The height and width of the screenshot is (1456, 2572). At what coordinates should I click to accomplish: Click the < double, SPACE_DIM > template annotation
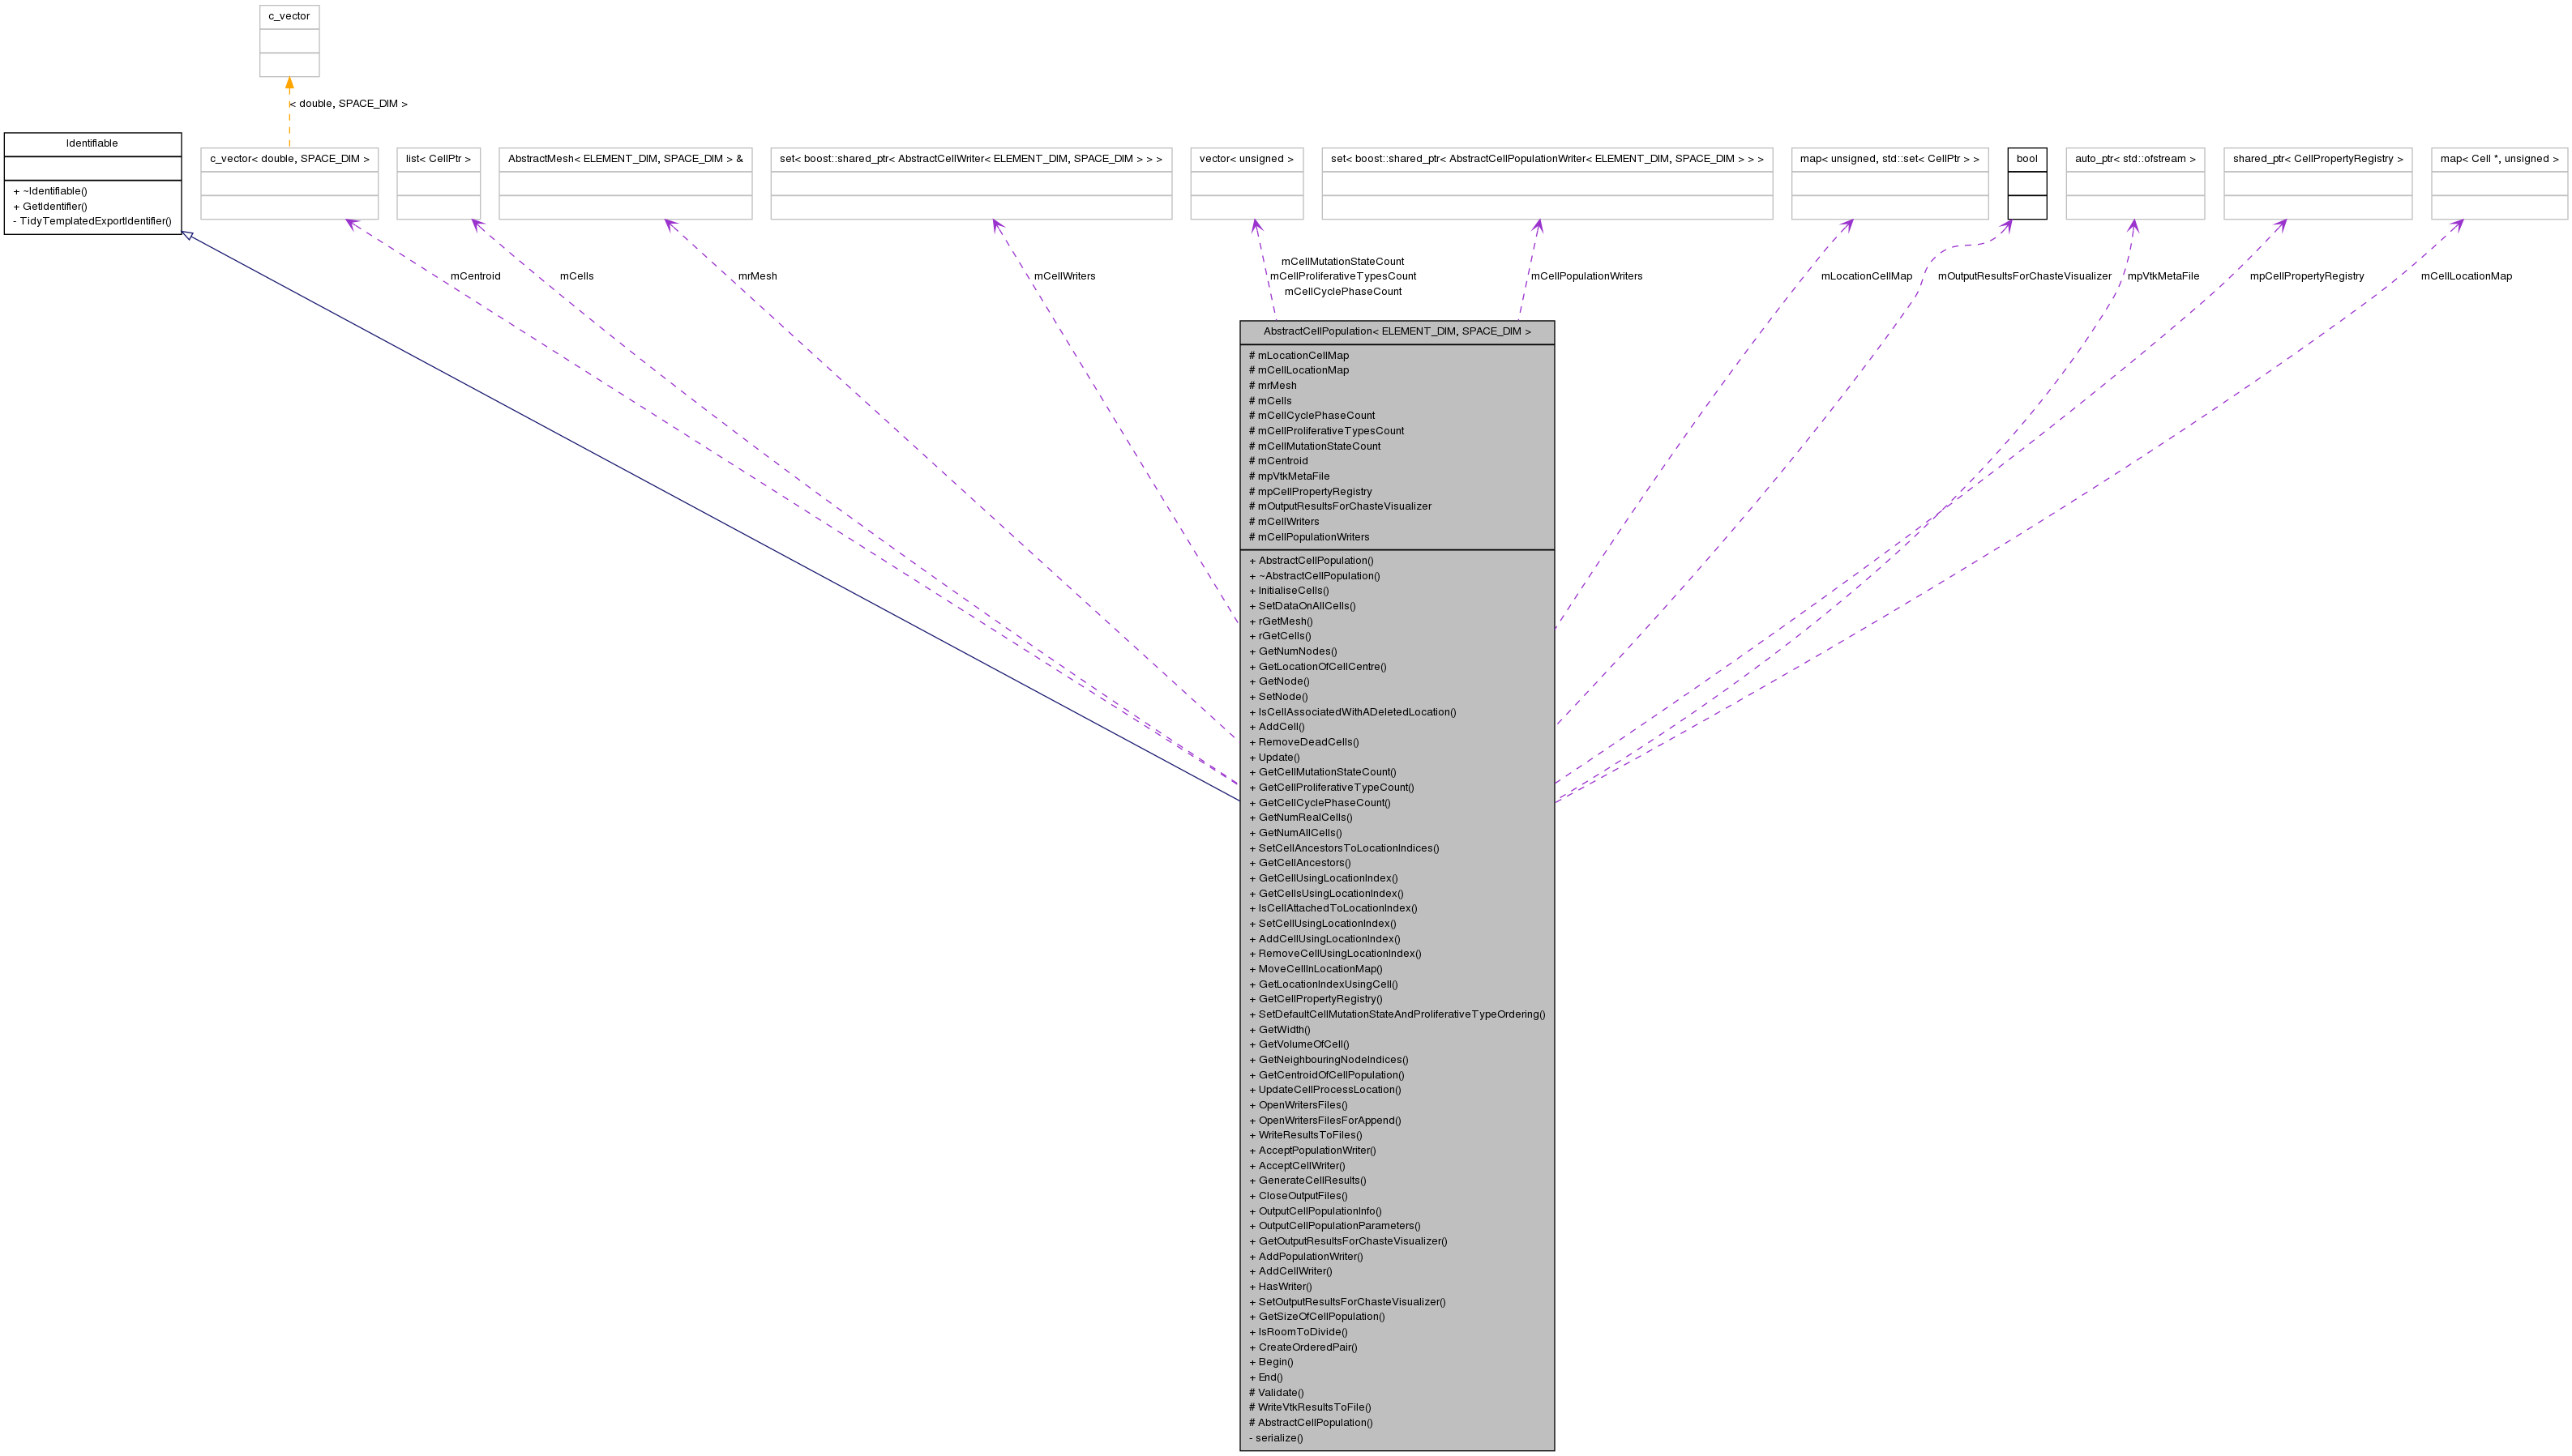click(x=347, y=103)
